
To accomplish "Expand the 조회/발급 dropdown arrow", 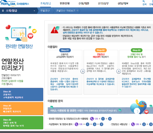I will 34,11.
